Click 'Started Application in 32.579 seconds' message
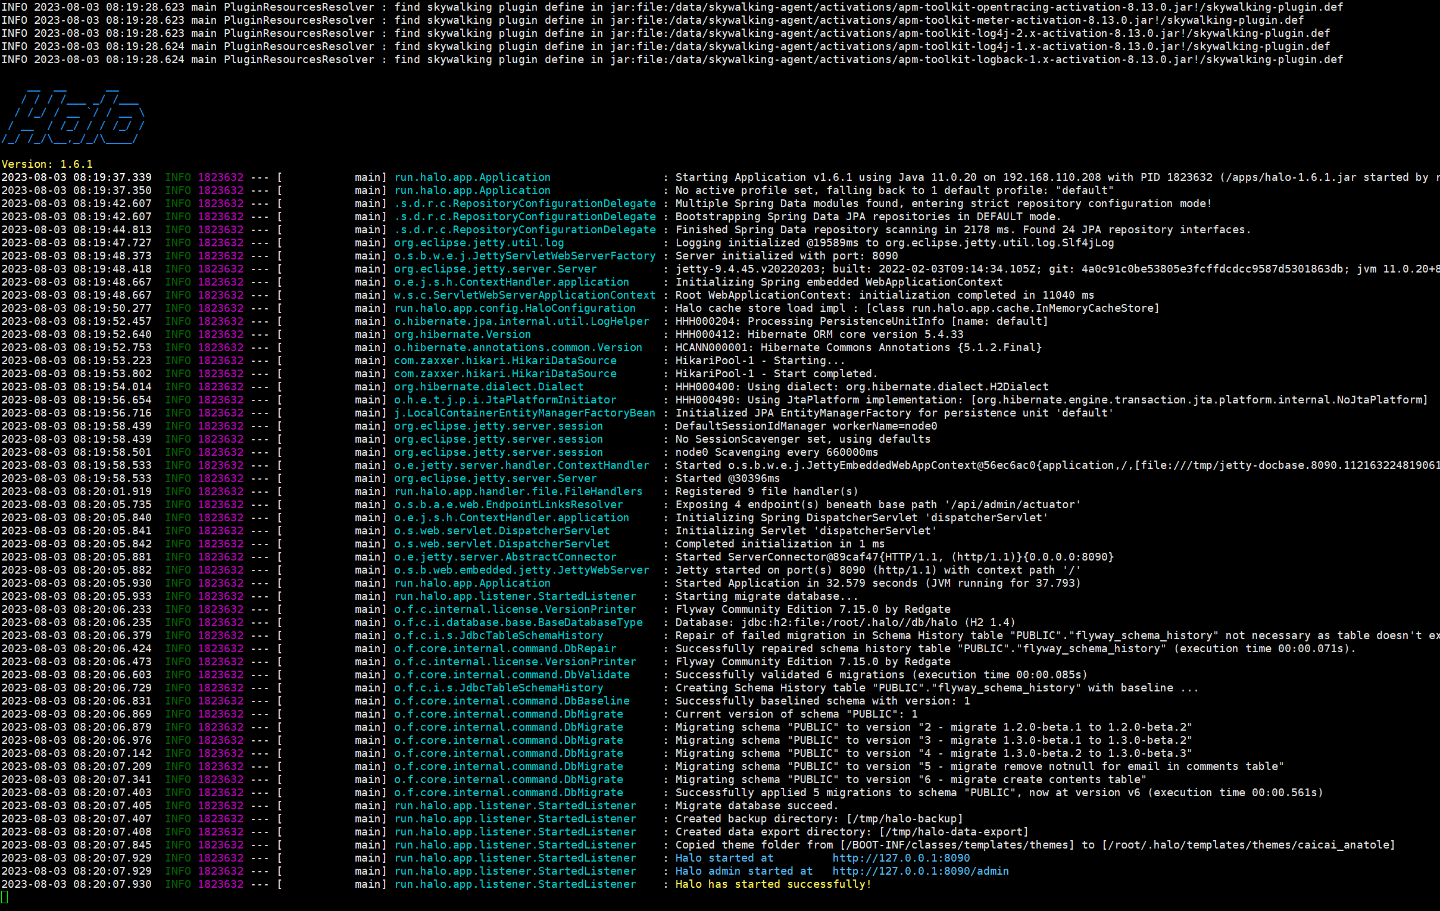The height and width of the screenshot is (911, 1440). coord(795,583)
